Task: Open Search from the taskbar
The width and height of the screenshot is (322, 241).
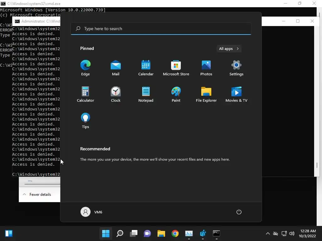Action: [x=120, y=233]
